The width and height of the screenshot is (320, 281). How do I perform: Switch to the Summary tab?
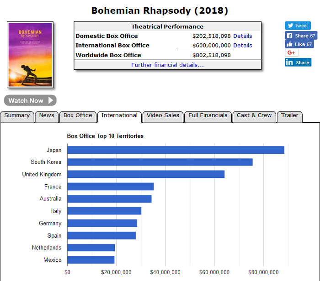17,117
